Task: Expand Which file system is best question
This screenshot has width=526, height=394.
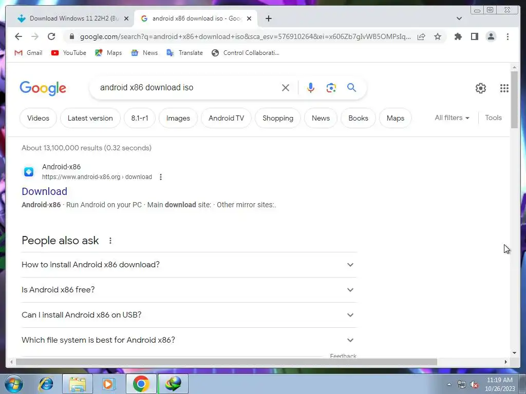Action: click(x=189, y=340)
